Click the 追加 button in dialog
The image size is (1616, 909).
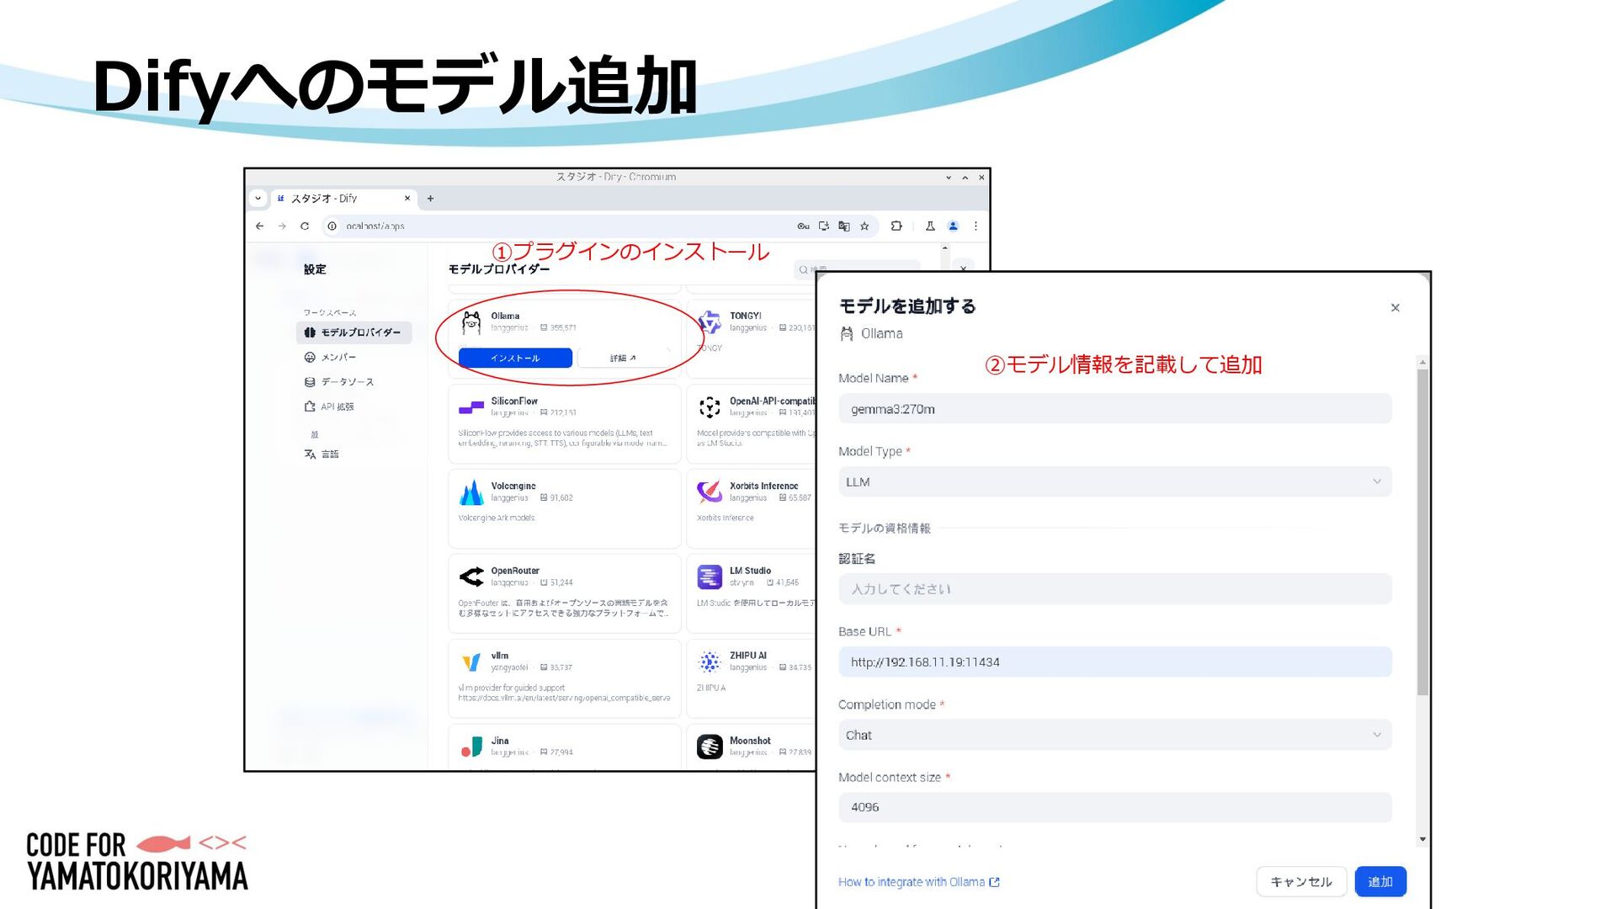coord(1379,881)
